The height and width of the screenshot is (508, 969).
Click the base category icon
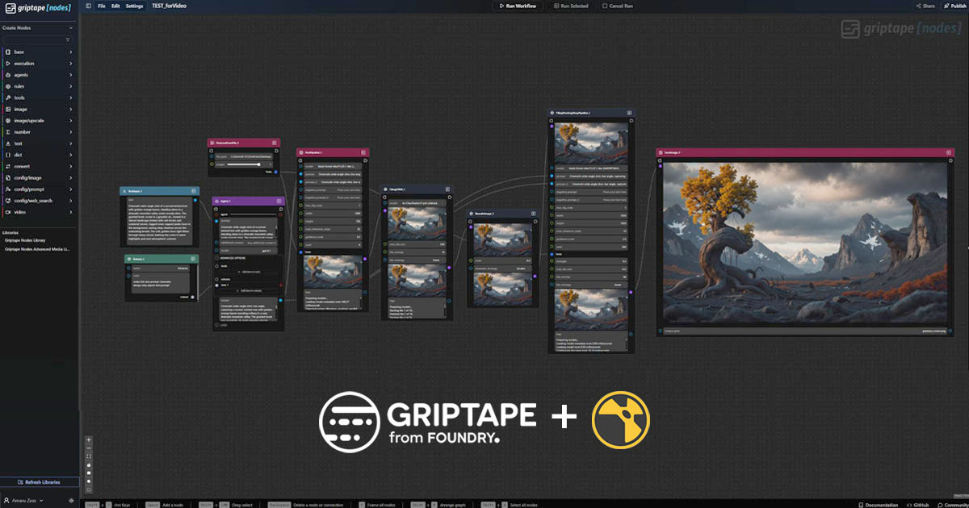[x=7, y=52]
